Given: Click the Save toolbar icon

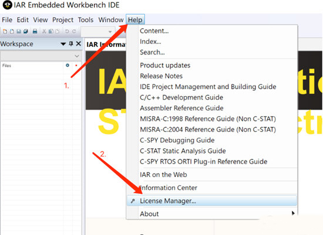Looking at the screenshot, I should click(x=19, y=31).
